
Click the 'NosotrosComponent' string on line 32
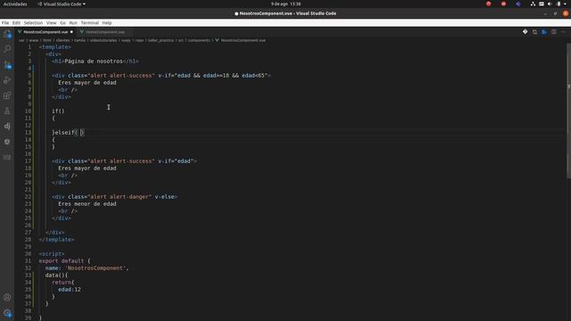pyautogui.click(x=95, y=268)
